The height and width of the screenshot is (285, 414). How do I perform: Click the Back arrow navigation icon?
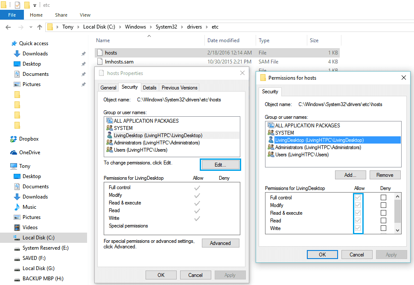tap(8, 27)
